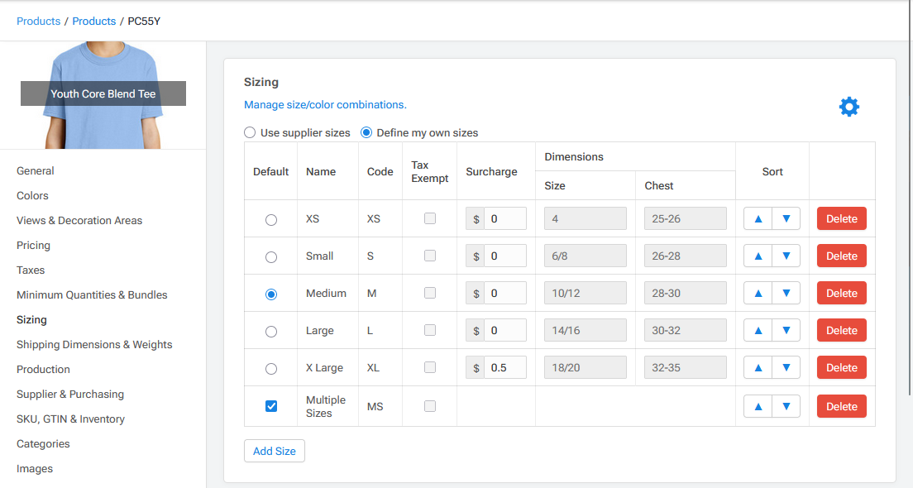Delete the X Large size
Screen dimensions: 913x488
point(841,367)
